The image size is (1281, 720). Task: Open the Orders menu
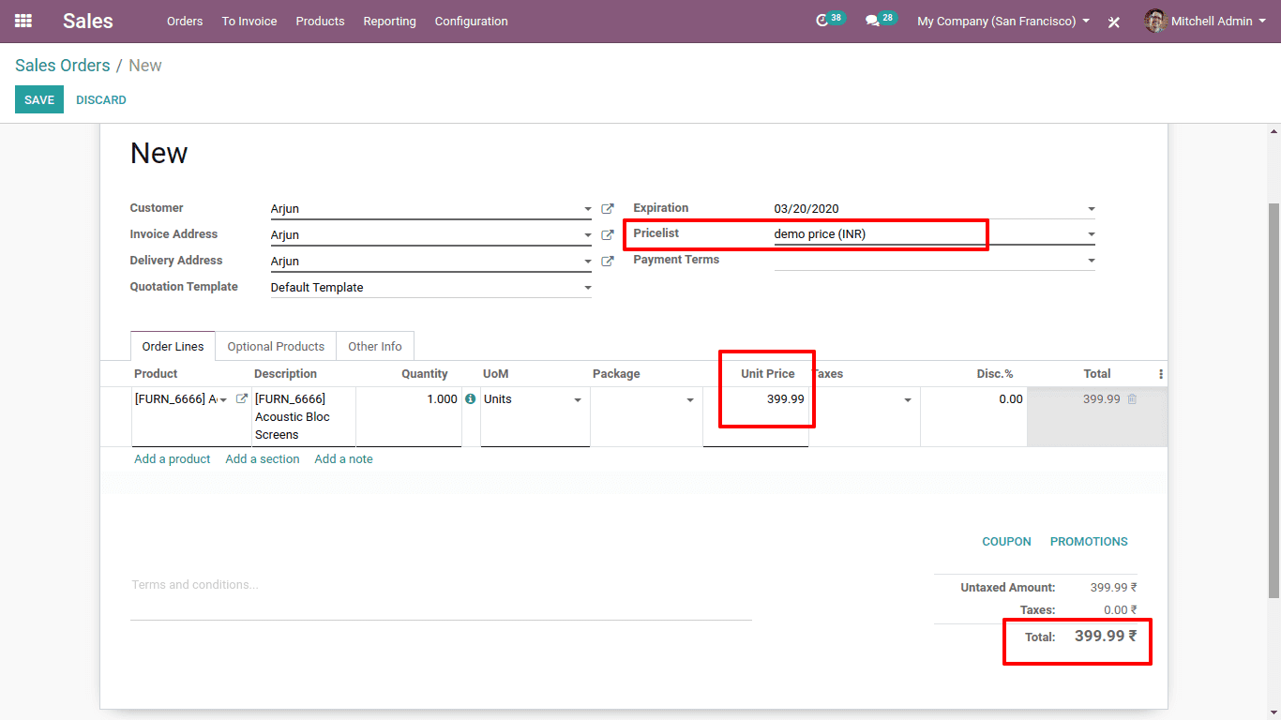pos(185,21)
